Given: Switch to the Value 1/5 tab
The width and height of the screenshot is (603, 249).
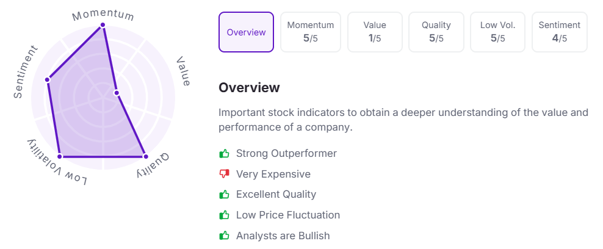Looking at the screenshot, I should (x=375, y=32).
